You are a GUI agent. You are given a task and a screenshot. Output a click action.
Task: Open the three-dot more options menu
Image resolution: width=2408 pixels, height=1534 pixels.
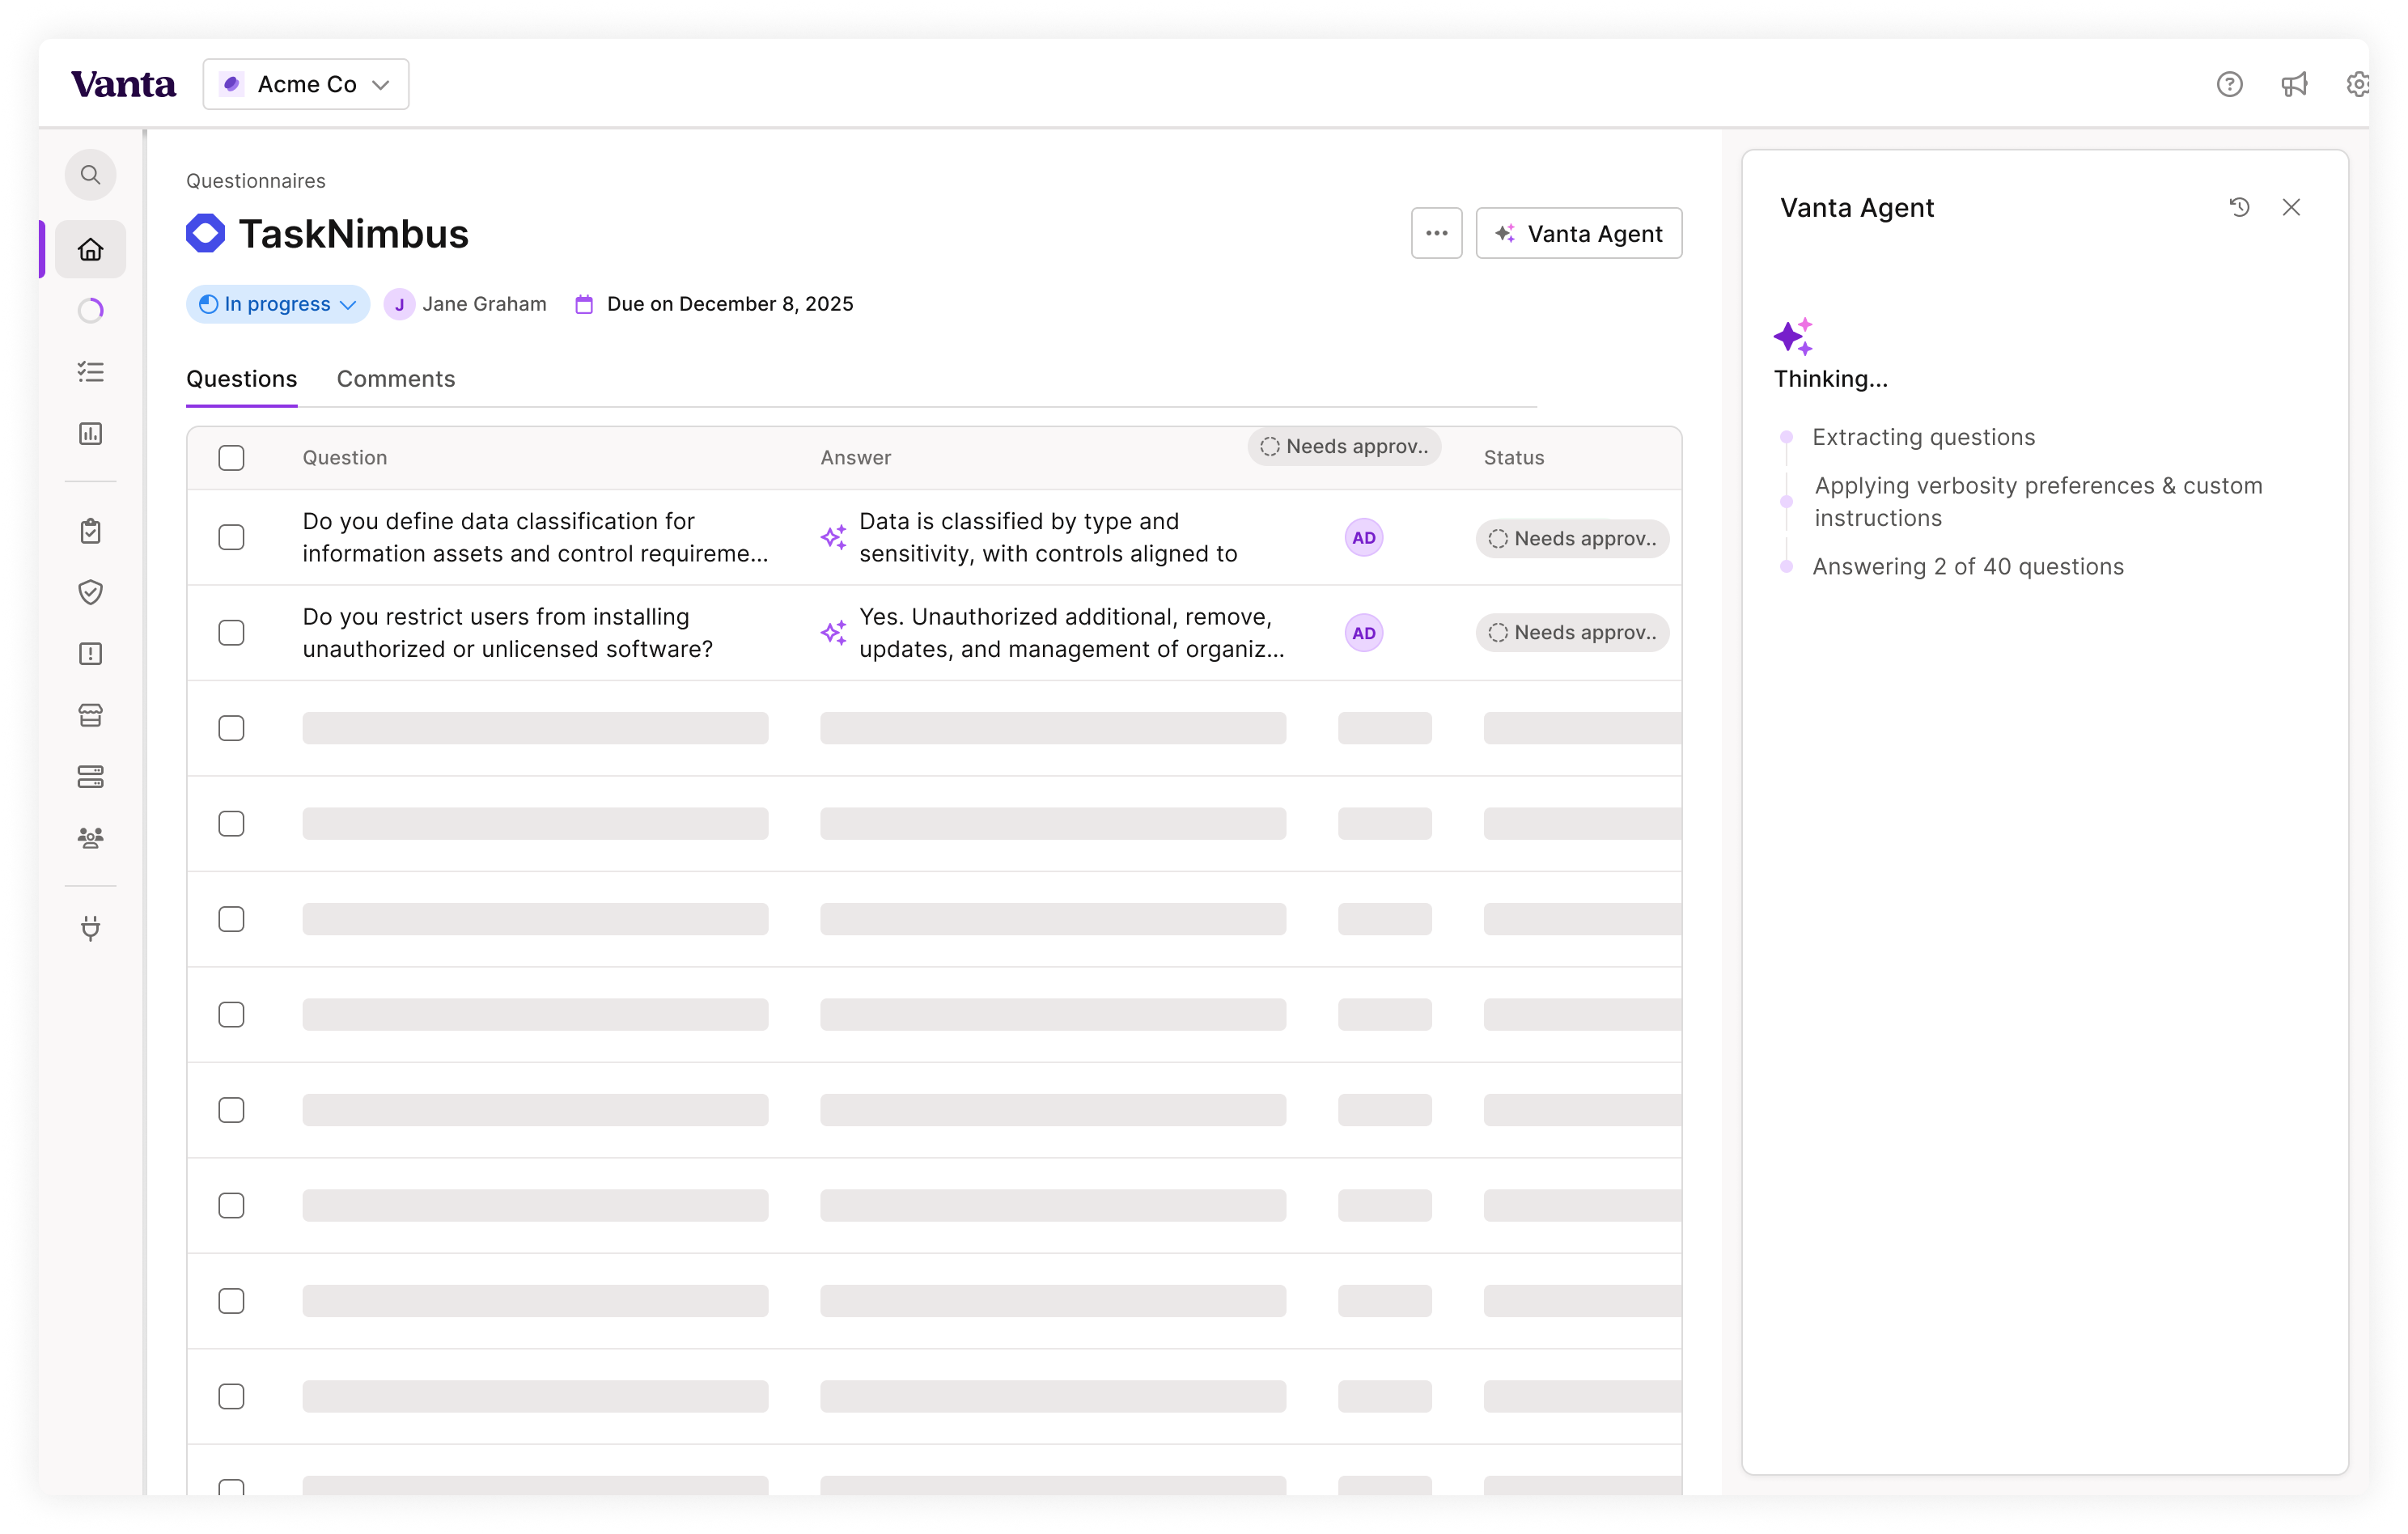[x=1436, y=233]
